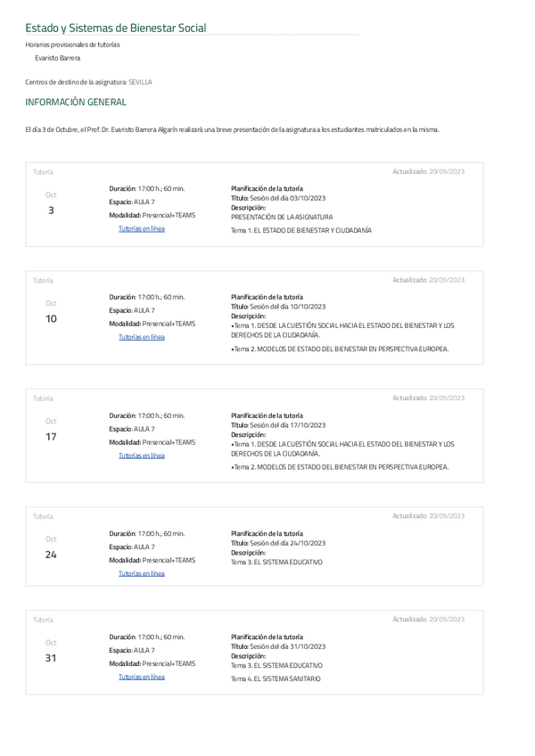Select the INFORMACIÓN GENERAL section heading
535x756 pixels.
pos(76,103)
